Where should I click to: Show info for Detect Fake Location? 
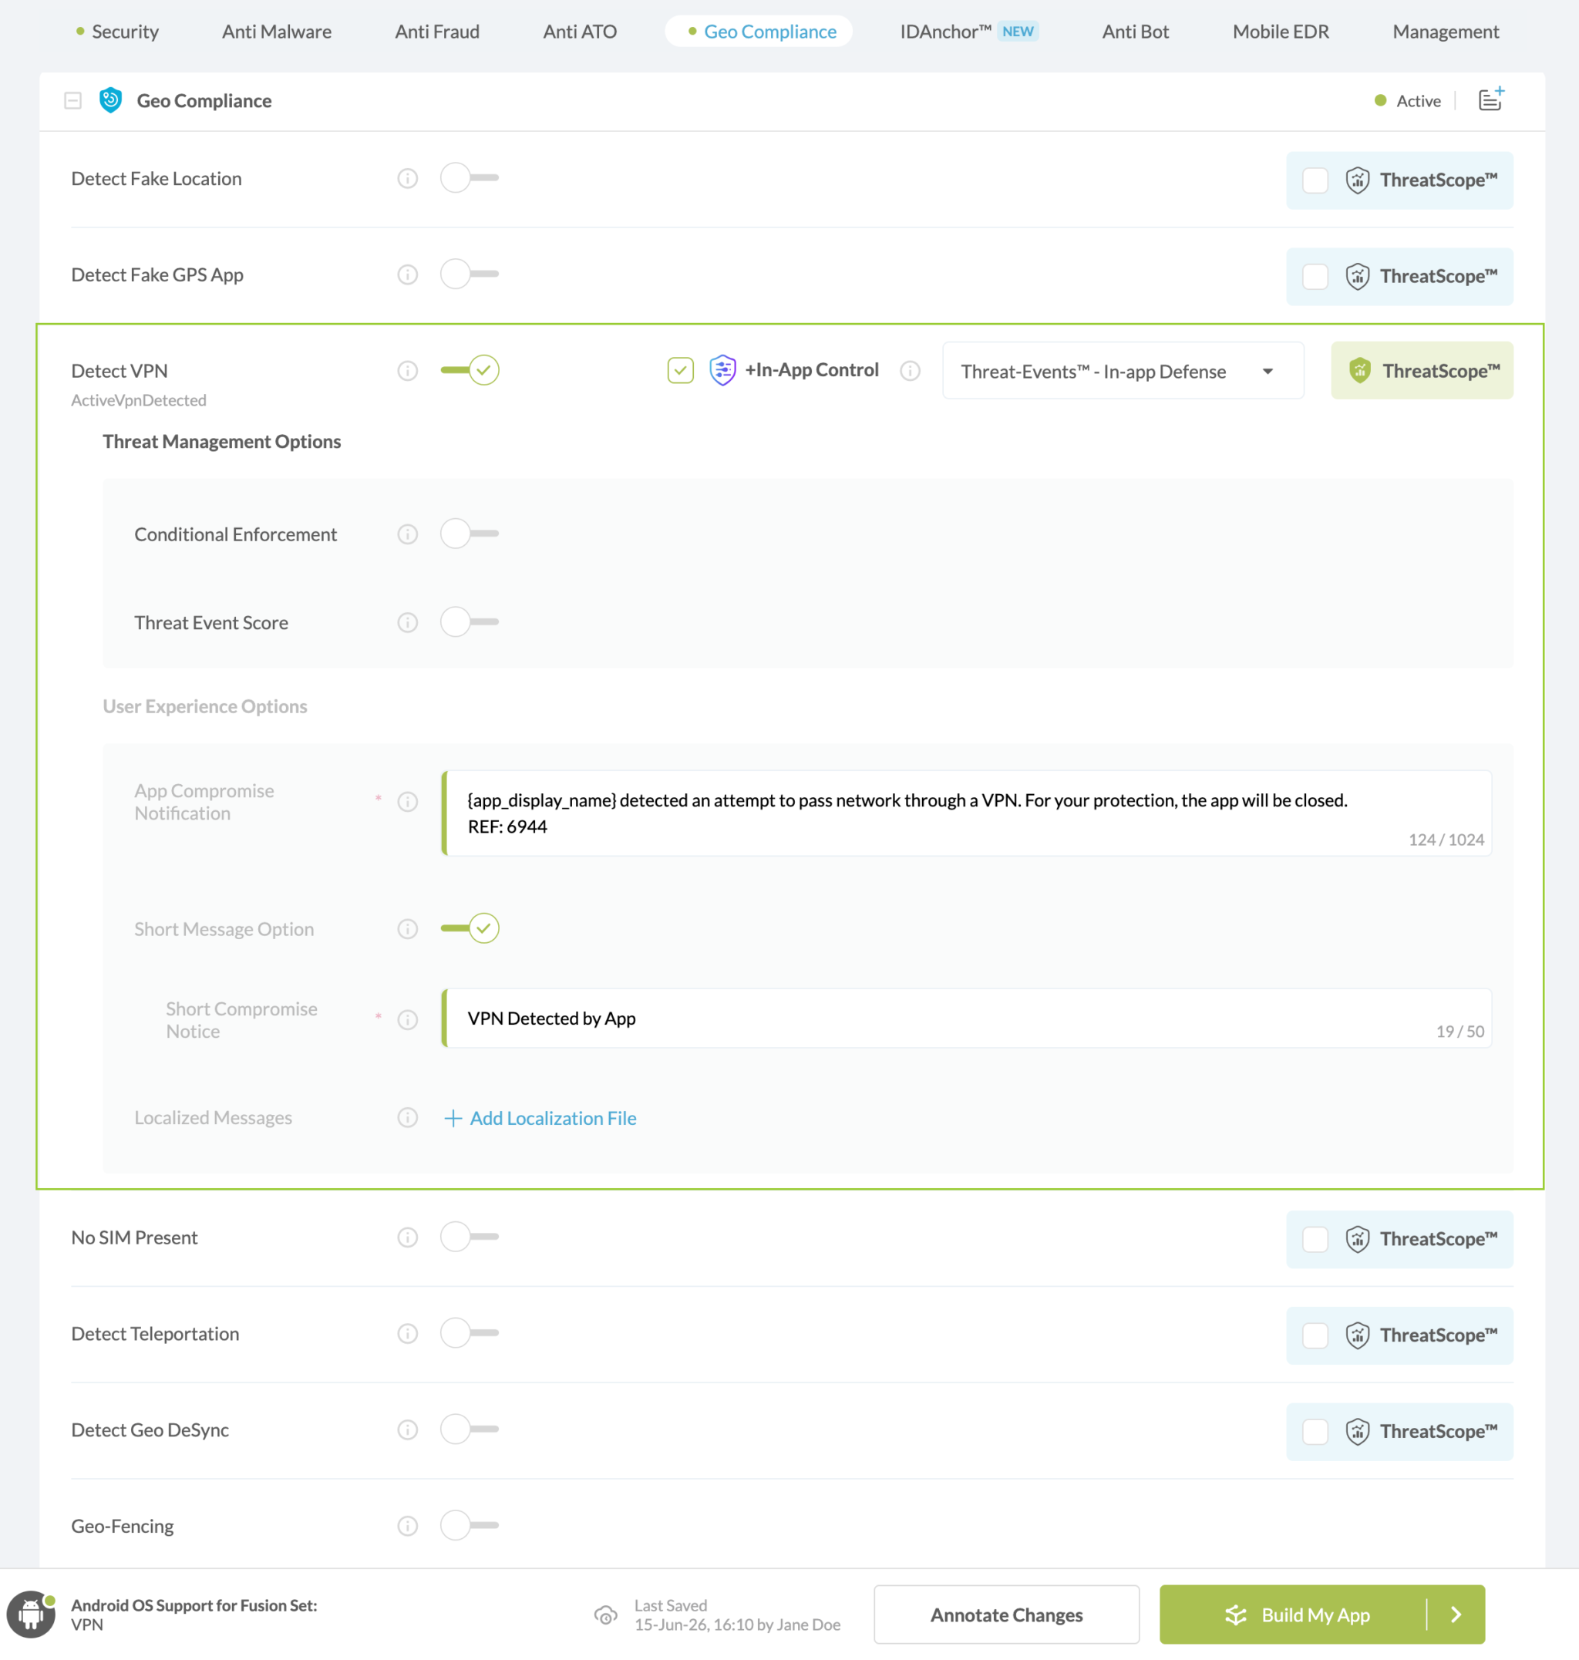[407, 178]
